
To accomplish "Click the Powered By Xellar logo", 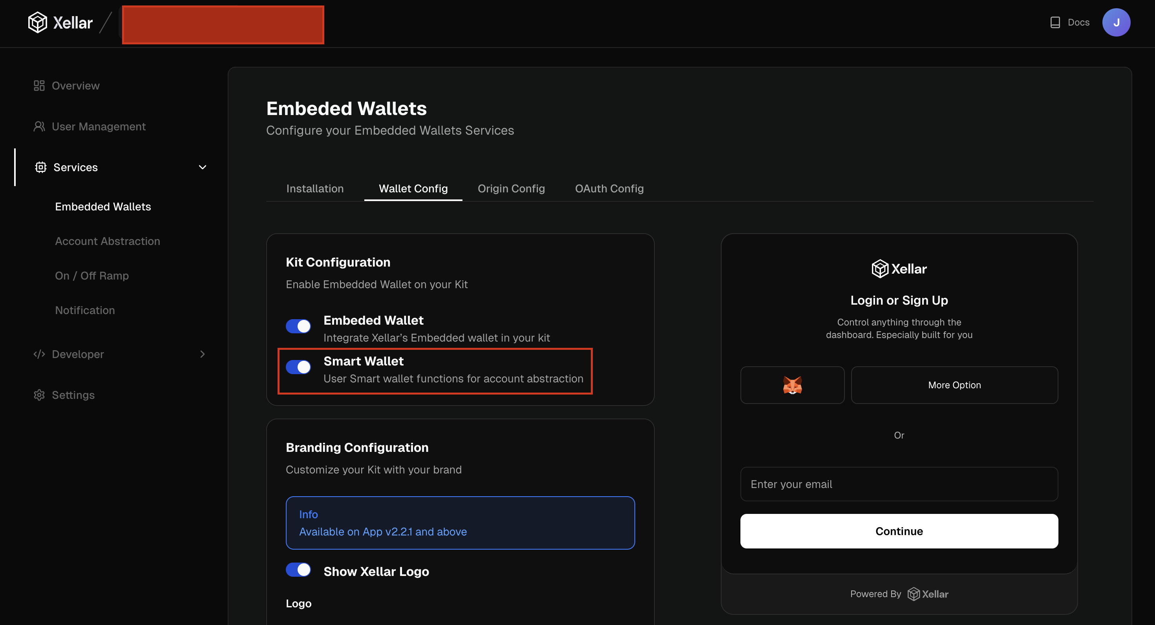I will click(928, 594).
